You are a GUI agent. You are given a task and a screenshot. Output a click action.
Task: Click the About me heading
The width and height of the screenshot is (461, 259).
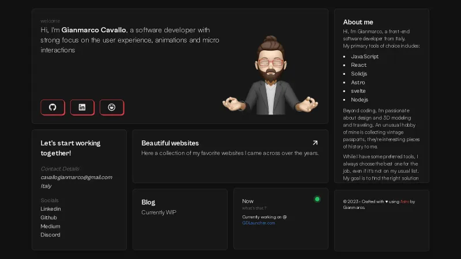click(358, 22)
